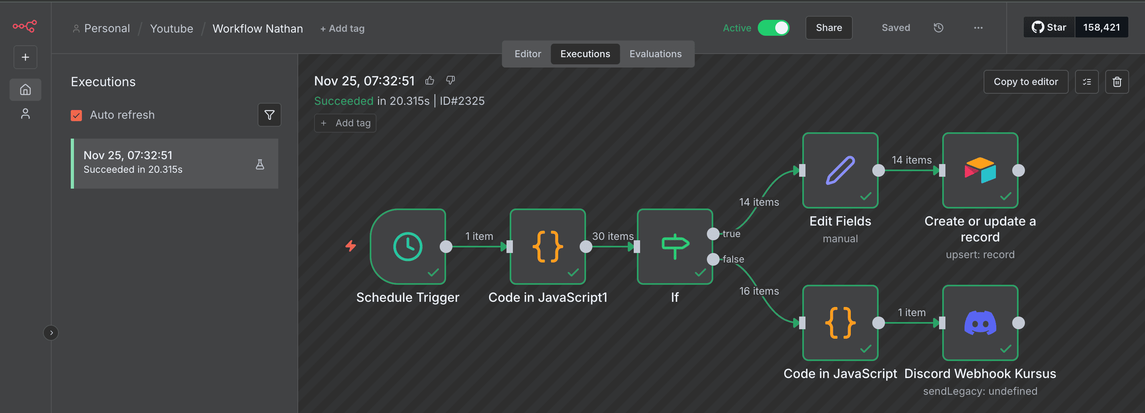
Task: Select the If node
Action: point(675,247)
